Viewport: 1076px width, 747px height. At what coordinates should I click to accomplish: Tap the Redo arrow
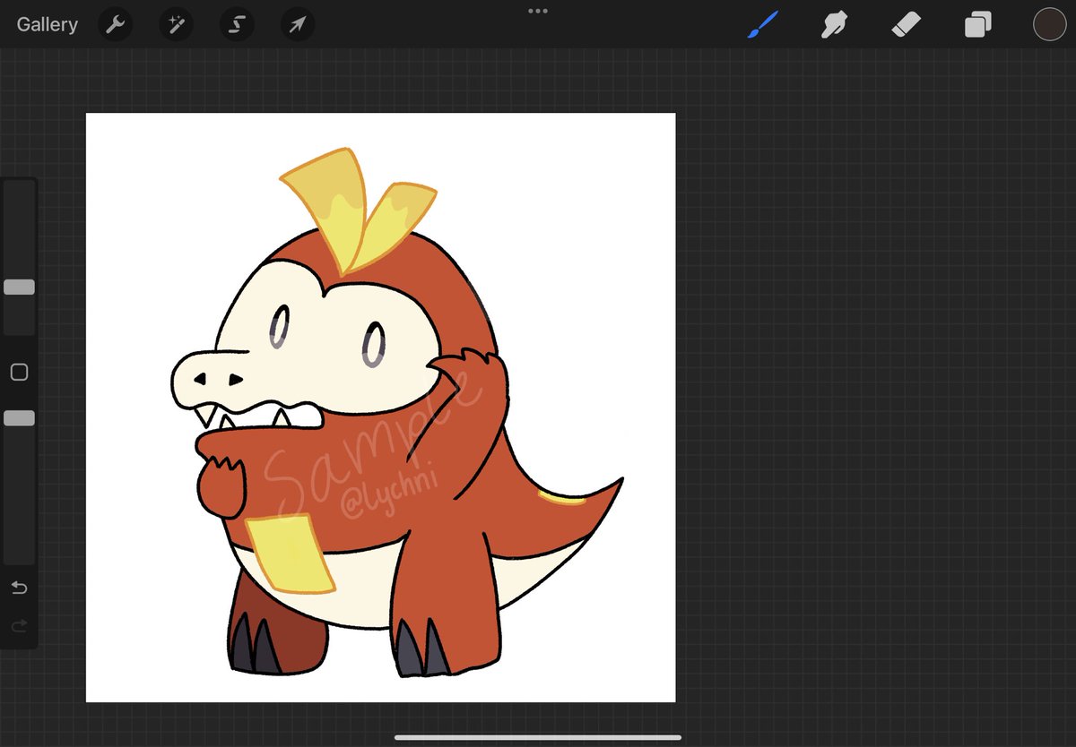click(x=19, y=626)
